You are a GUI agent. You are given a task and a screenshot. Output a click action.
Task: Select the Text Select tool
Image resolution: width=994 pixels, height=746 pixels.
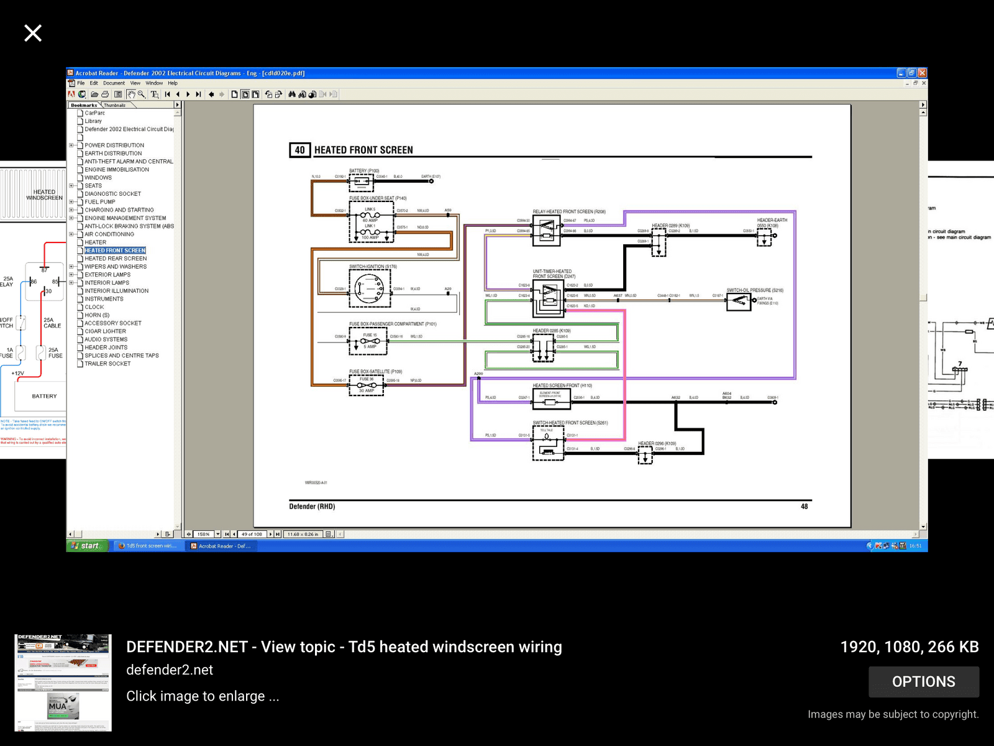pos(155,94)
